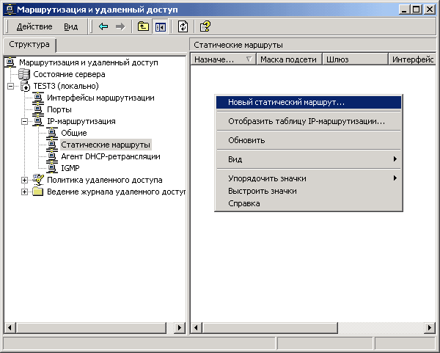440x353 pixels.
Task: Toggle the Show/Hide Console Tree toolbar button
Action: [159, 26]
